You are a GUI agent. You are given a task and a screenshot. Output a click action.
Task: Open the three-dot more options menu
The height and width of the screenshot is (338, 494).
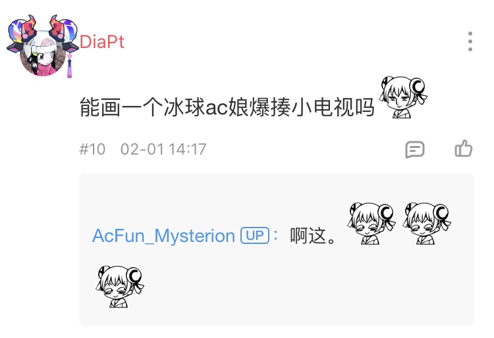click(470, 41)
